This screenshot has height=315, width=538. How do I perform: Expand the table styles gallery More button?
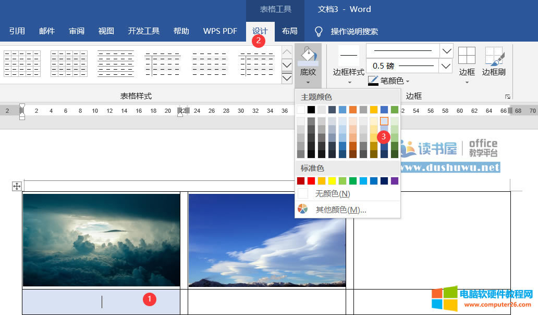[287, 78]
